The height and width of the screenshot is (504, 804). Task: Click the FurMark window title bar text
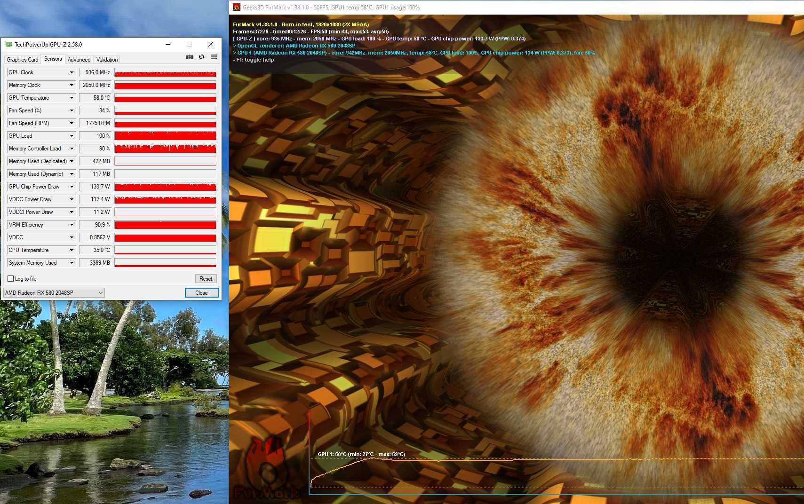point(331,8)
